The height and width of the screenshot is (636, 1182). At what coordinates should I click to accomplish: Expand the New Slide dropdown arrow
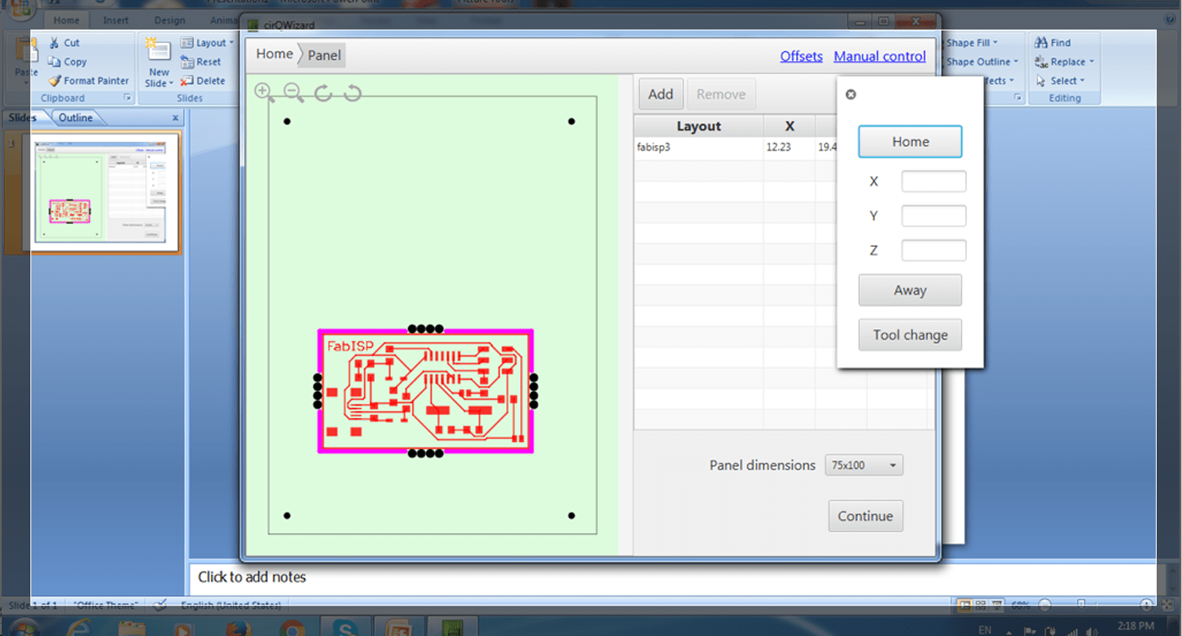pos(171,84)
